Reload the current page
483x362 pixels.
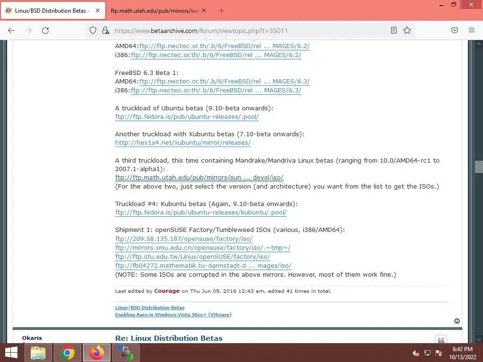click(x=45, y=31)
